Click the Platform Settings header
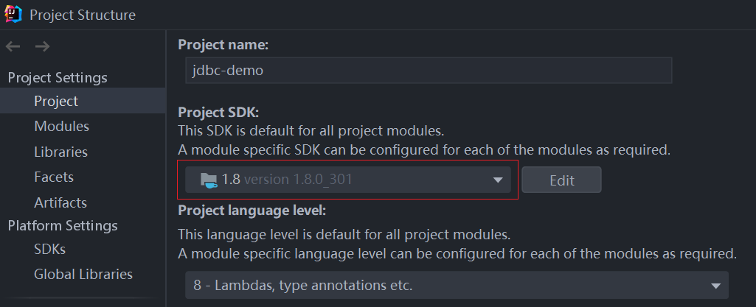Viewport: 756px width, 307px height. pos(63,225)
